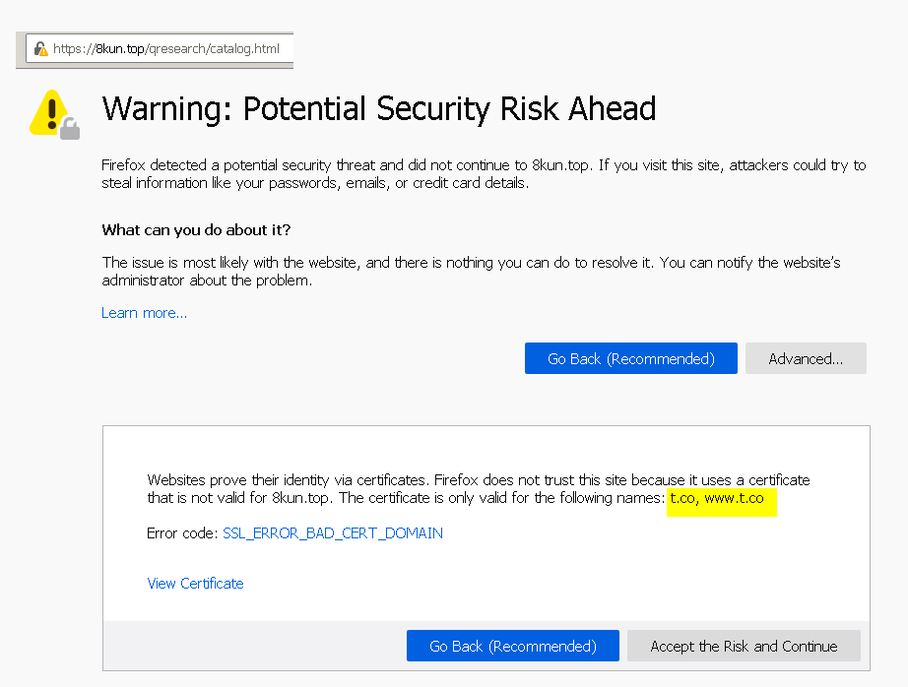This screenshot has width=908, height=687.
Task: Click the Warning: Potential Security Risk Ahead heading
Action: [379, 109]
